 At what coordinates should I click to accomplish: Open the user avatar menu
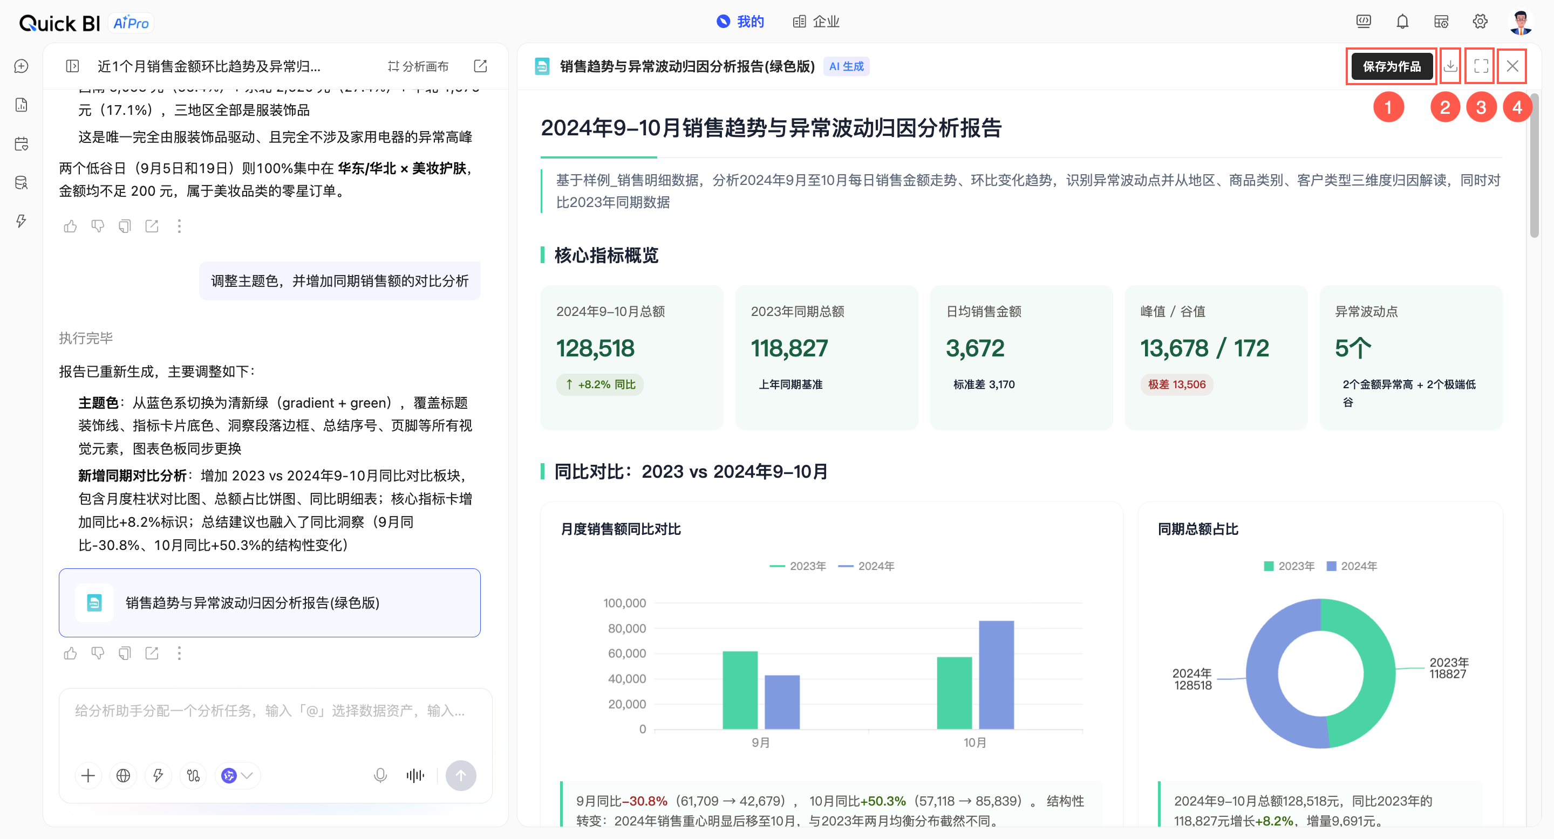pos(1521,22)
